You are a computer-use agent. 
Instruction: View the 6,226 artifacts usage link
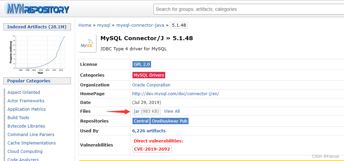click(x=149, y=131)
